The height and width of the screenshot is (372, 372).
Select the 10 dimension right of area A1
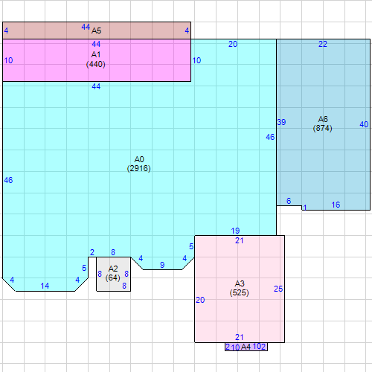coord(196,60)
